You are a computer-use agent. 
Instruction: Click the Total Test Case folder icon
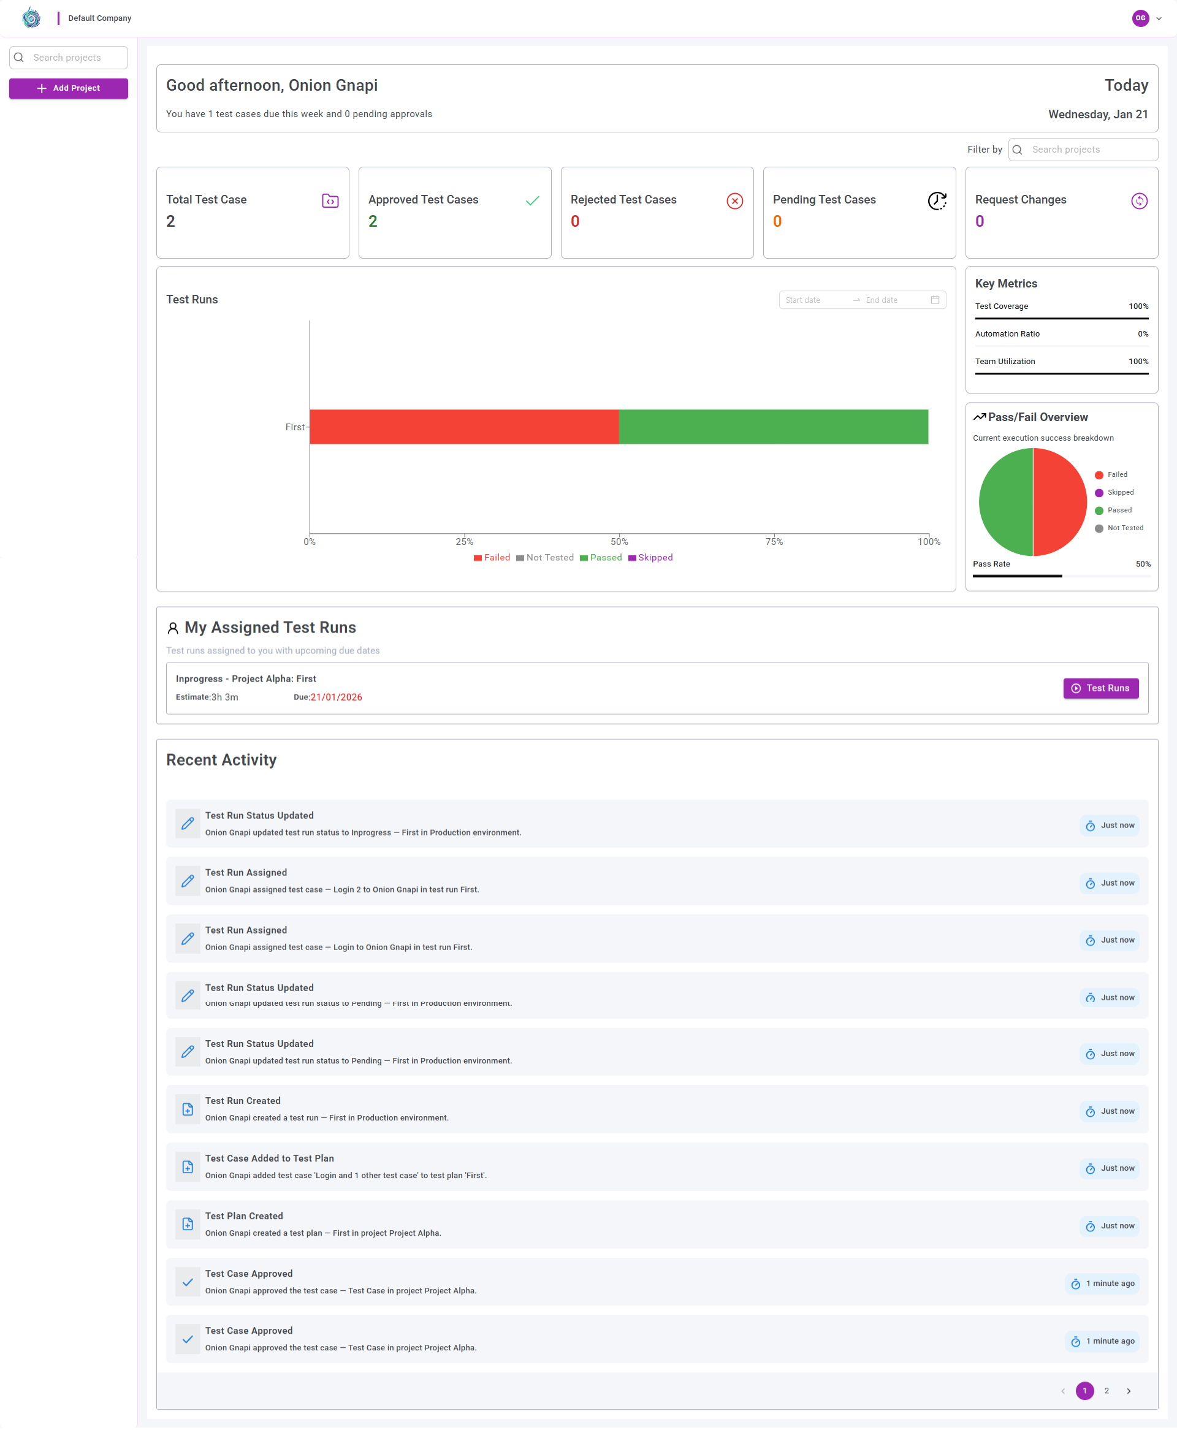point(330,200)
